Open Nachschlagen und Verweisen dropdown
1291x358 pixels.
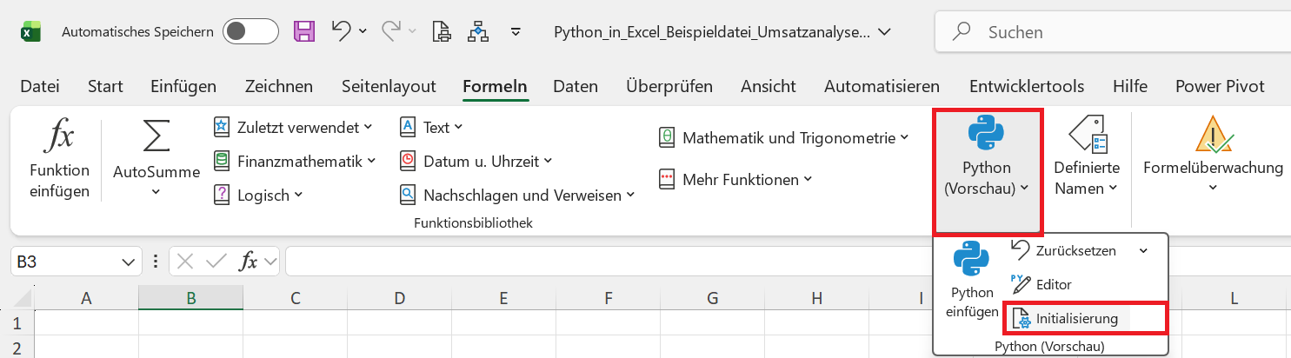tap(518, 196)
